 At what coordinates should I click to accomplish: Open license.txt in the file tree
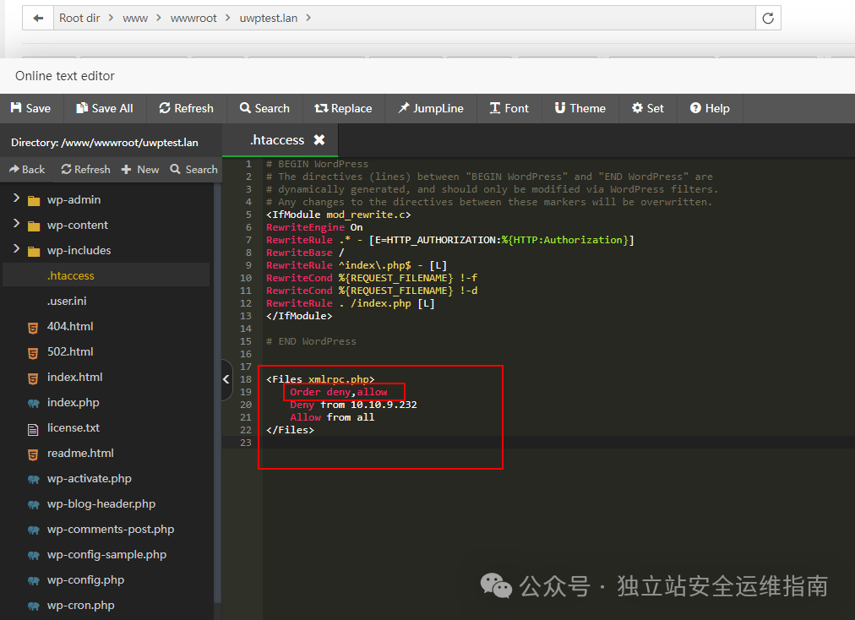(73, 427)
